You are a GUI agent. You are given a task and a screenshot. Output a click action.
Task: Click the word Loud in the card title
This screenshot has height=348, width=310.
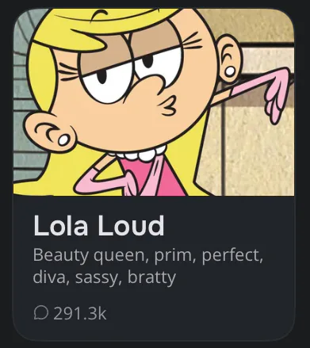pyautogui.click(x=131, y=225)
